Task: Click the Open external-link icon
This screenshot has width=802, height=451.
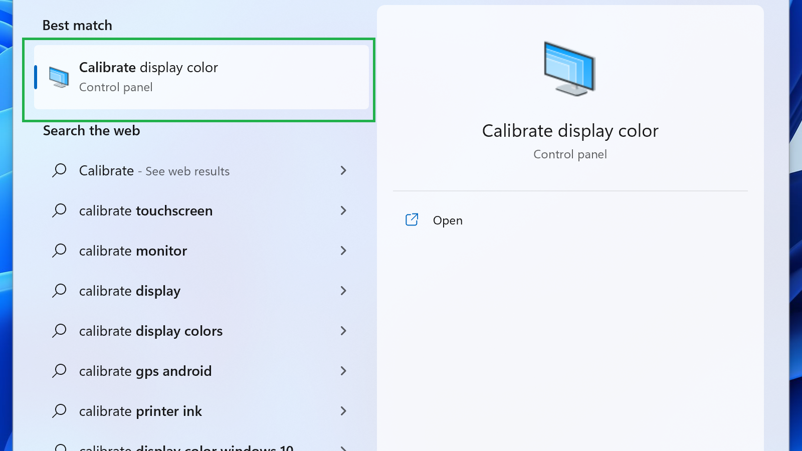Action: 412,220
